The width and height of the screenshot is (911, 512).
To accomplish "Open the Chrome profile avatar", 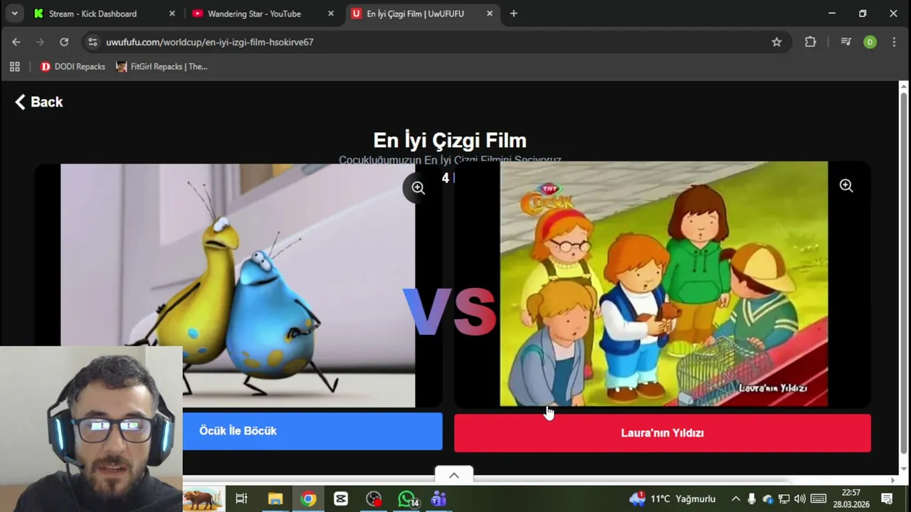I will [870, 42].
